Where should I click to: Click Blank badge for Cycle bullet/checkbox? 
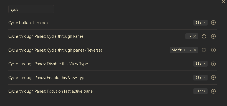[x=200, y=22]
